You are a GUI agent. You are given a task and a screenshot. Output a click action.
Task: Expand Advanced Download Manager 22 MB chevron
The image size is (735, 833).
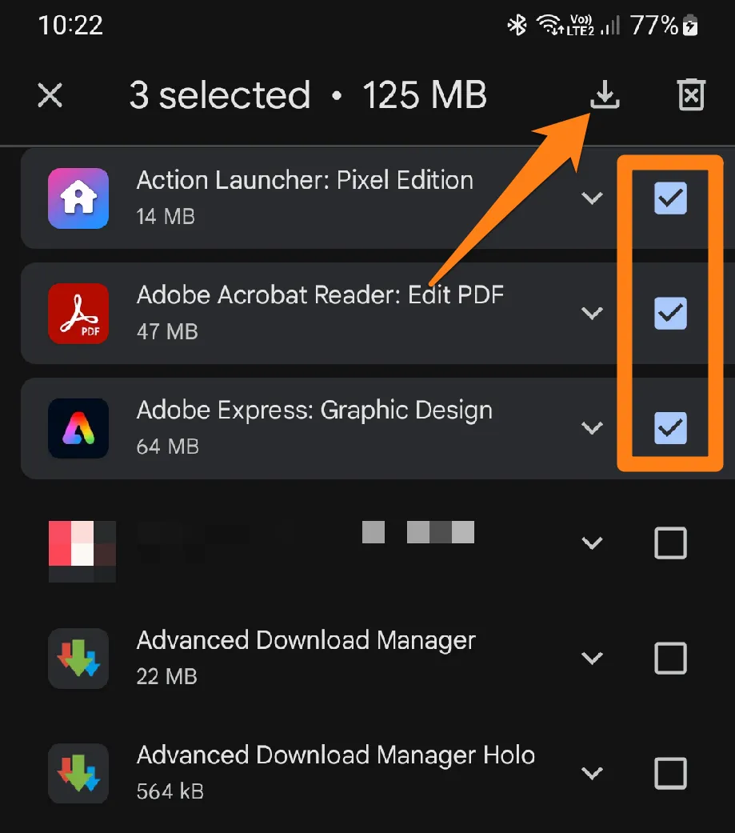click(592, 659)
